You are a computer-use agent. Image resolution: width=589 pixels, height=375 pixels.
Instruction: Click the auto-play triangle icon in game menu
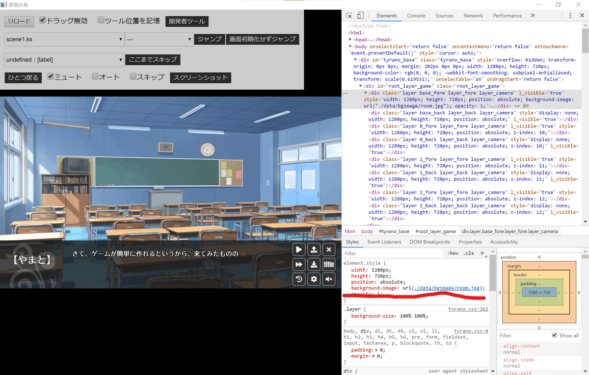point(299,250)
